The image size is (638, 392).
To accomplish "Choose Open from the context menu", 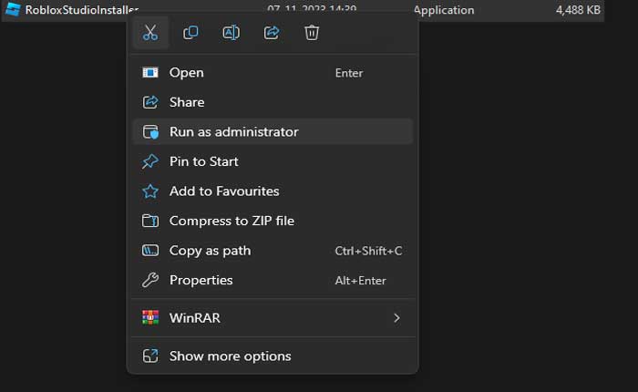I will coord(187,73).
